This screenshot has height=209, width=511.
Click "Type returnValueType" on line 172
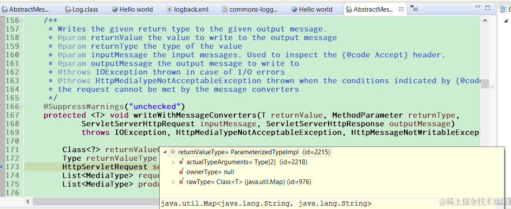(x=110, y=158)
